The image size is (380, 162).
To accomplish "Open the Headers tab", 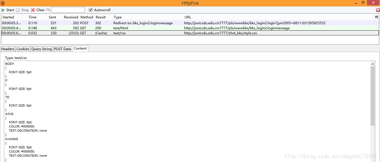I will [x=8, y=49].
